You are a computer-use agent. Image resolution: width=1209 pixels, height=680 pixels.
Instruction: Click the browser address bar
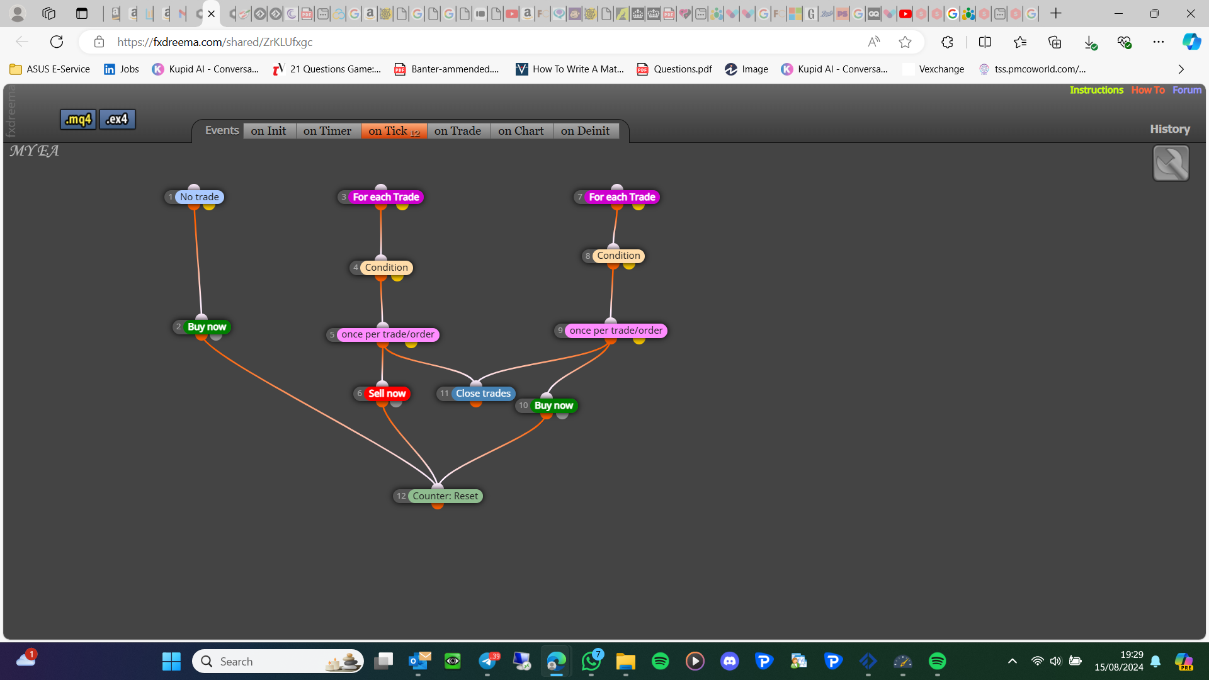point(479,42)
